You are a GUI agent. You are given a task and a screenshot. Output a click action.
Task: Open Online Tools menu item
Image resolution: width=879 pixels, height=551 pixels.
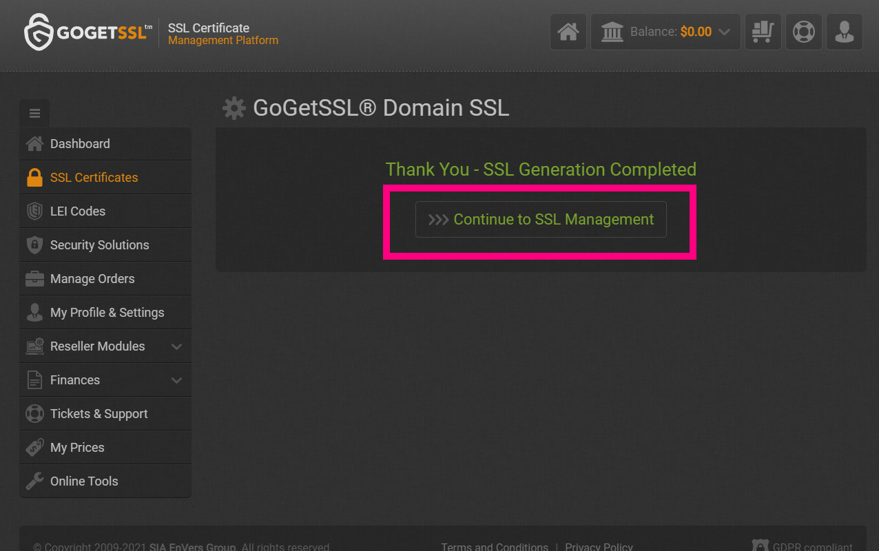click(x=105, y=481)
